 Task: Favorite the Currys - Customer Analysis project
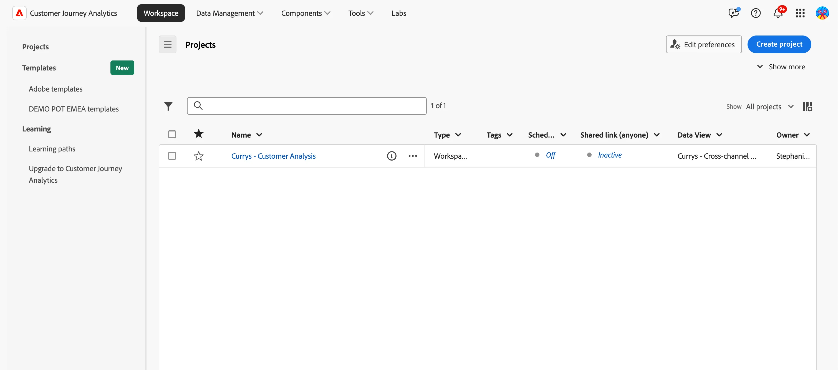(198, 156)
